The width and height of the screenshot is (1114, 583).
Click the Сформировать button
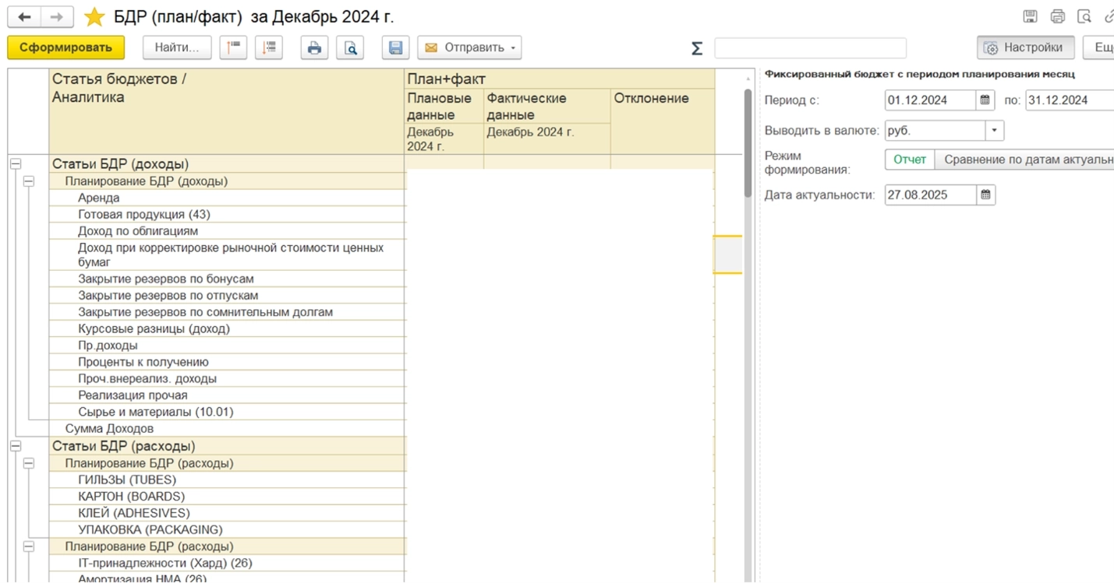66,47
